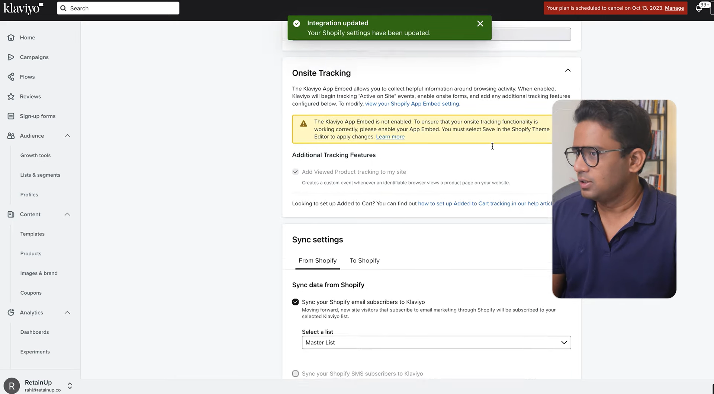
Task: Collapse the Onsite Tracking section
Action: tap(567, 70)
